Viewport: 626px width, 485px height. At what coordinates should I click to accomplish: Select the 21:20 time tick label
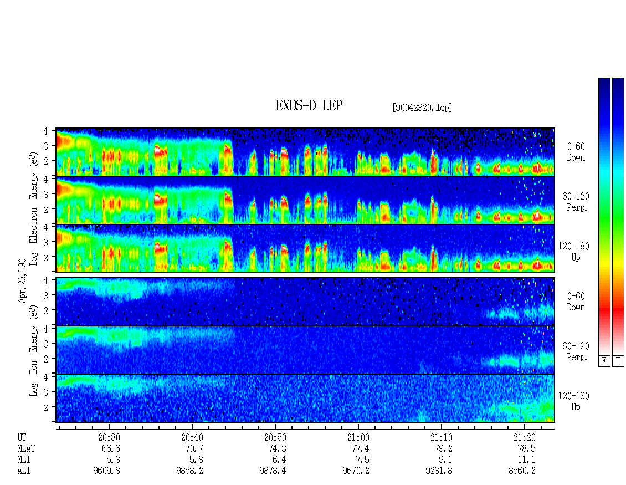click(x=524, y=437)
